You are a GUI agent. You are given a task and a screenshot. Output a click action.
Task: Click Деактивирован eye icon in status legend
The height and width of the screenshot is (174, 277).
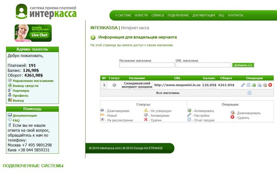tap(102, 111)
